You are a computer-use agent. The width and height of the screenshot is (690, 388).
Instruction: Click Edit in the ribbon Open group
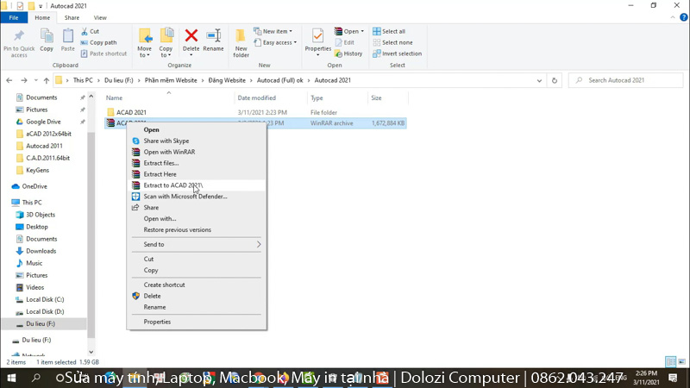coord(344,42)
